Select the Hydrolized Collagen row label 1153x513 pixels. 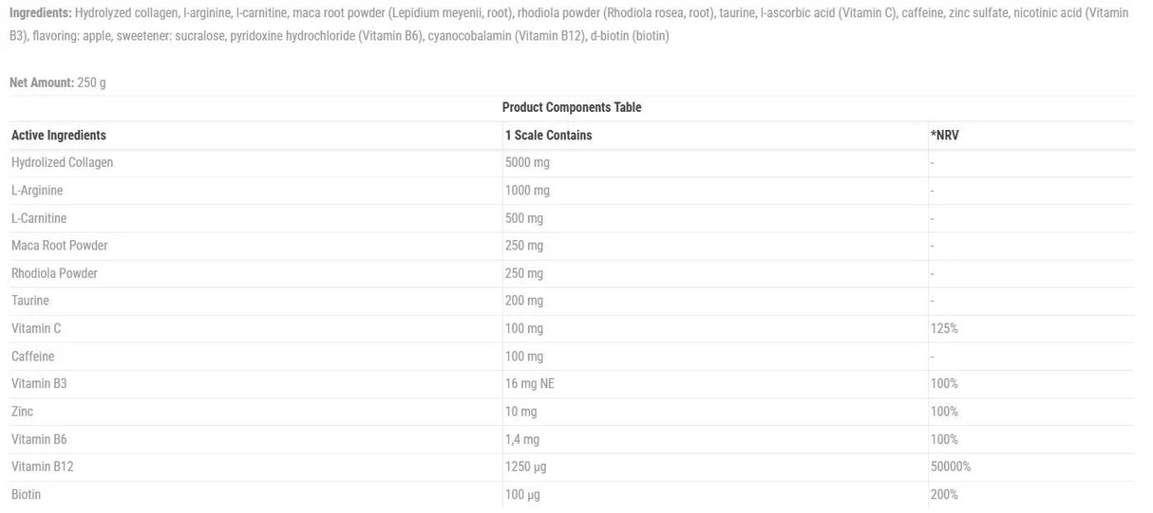pyautogui.click(x=62, y=162)
